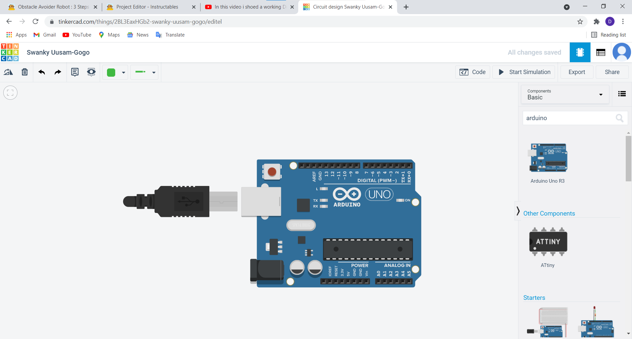Click the Share button
Image resolution: width=632 pixels, height=339 pixels.
(x=612, y=72)
